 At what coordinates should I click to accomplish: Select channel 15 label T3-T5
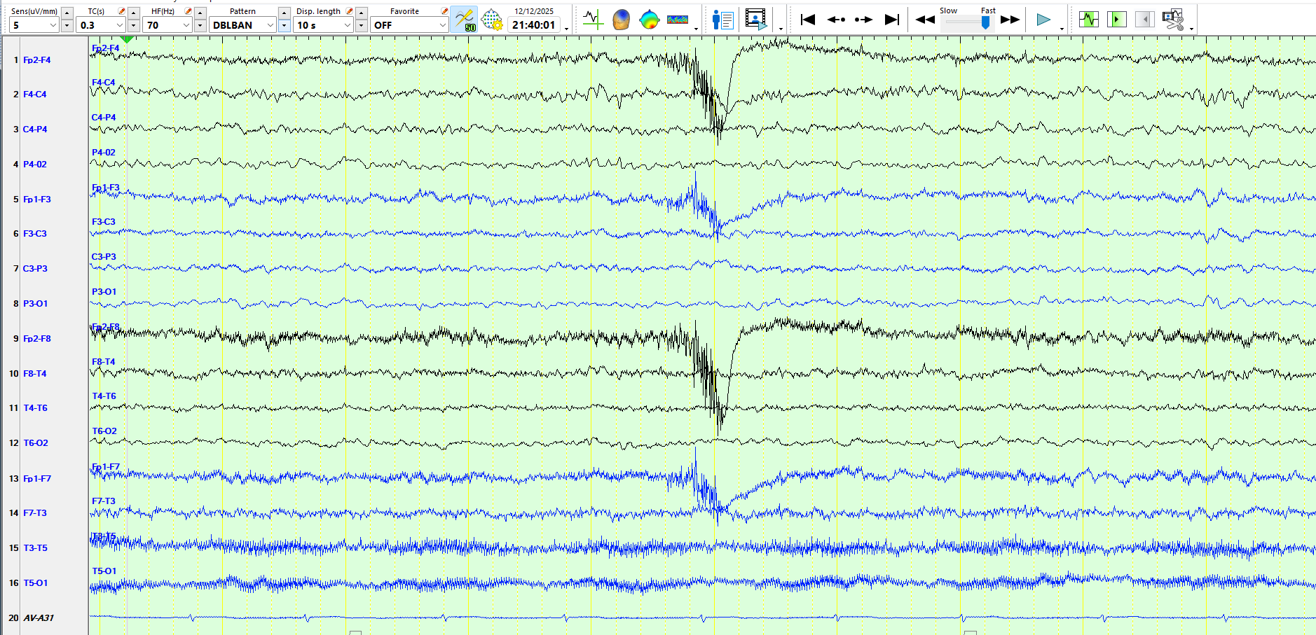point(36,548)
